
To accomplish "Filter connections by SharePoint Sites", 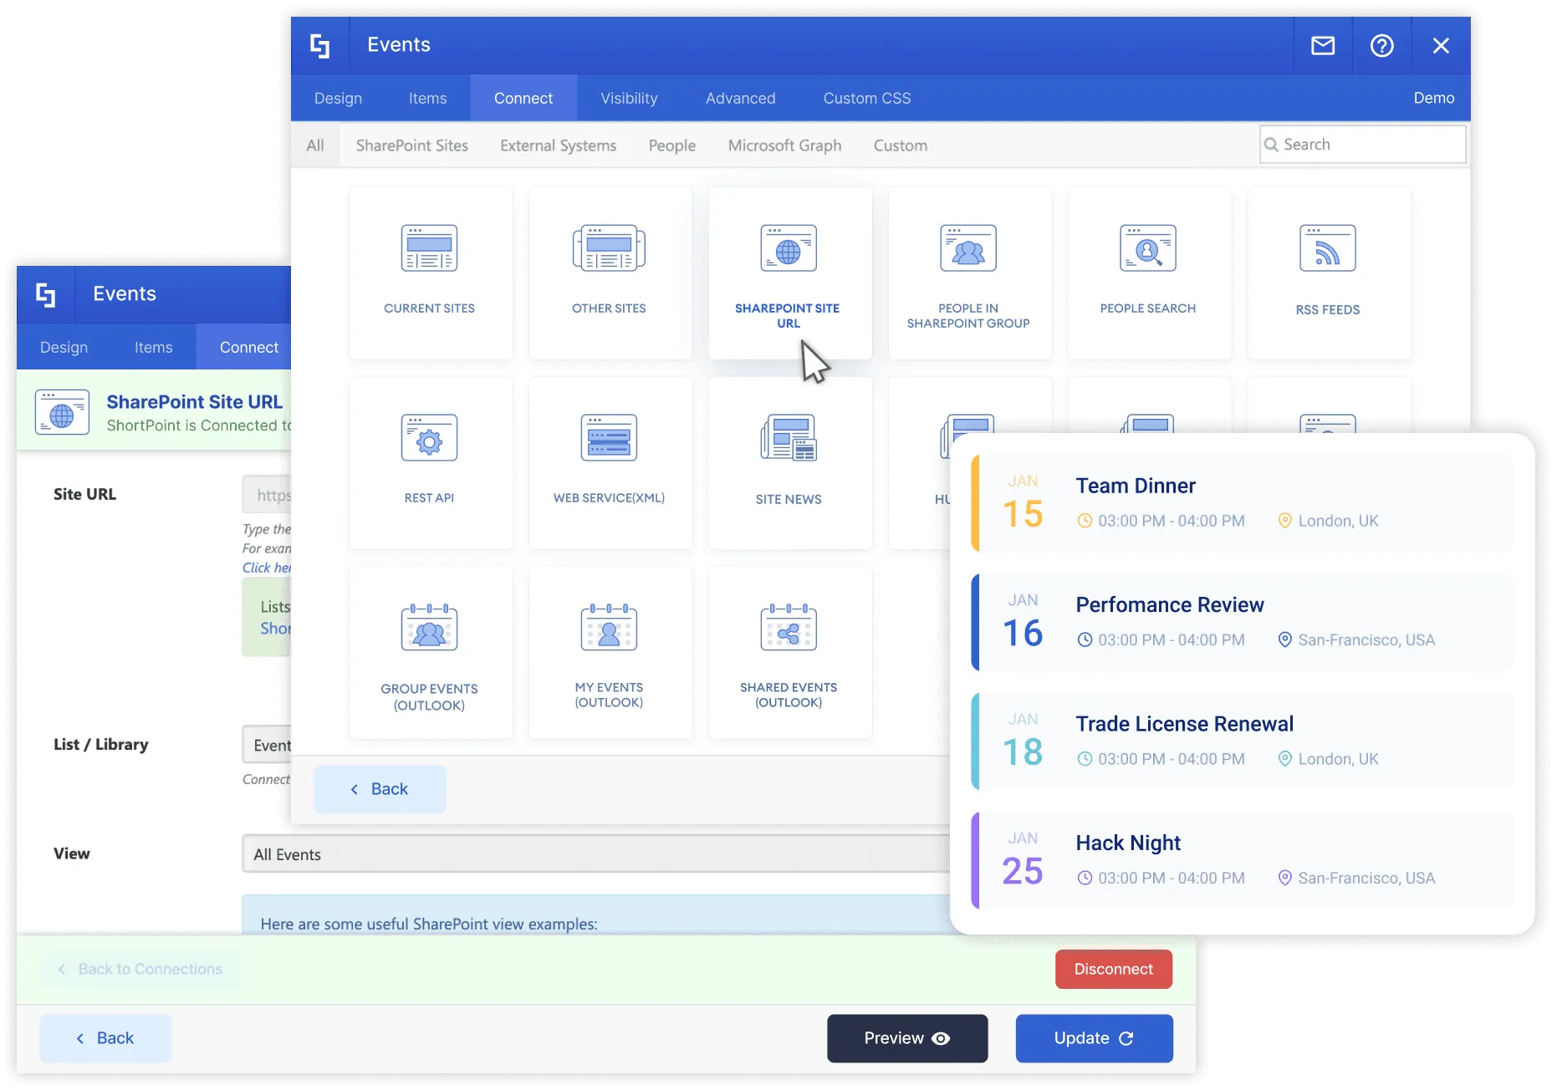I will (x=412, y=145).
